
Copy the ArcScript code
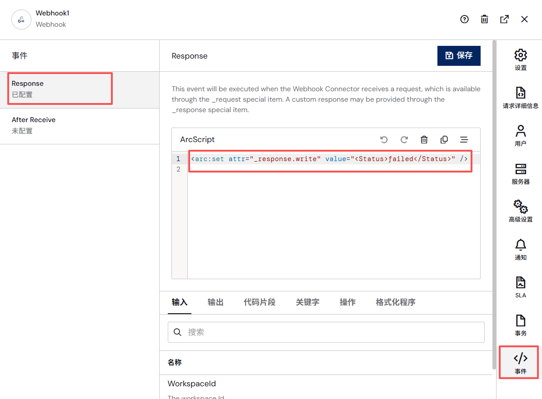coord(444,139)
